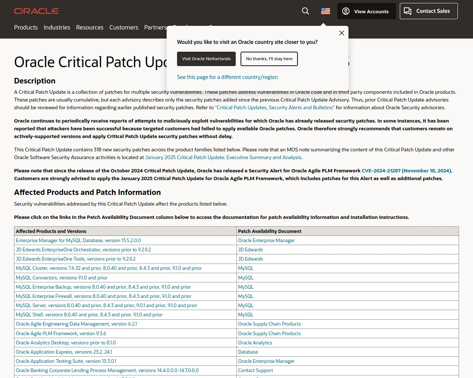This screenshot has height=378, width=473.
Task: Choose No thanks, I'll stay here
Action: (x=269, y=59)
